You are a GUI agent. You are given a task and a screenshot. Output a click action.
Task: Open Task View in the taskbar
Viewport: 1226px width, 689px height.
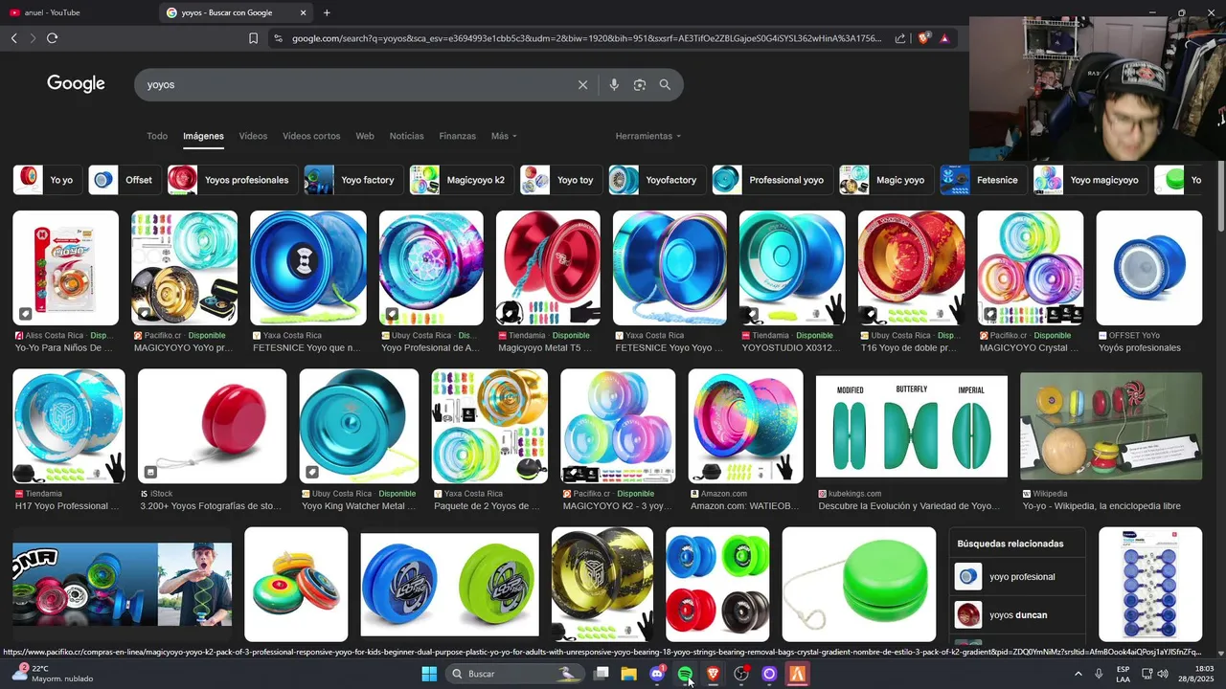(602, 674)
